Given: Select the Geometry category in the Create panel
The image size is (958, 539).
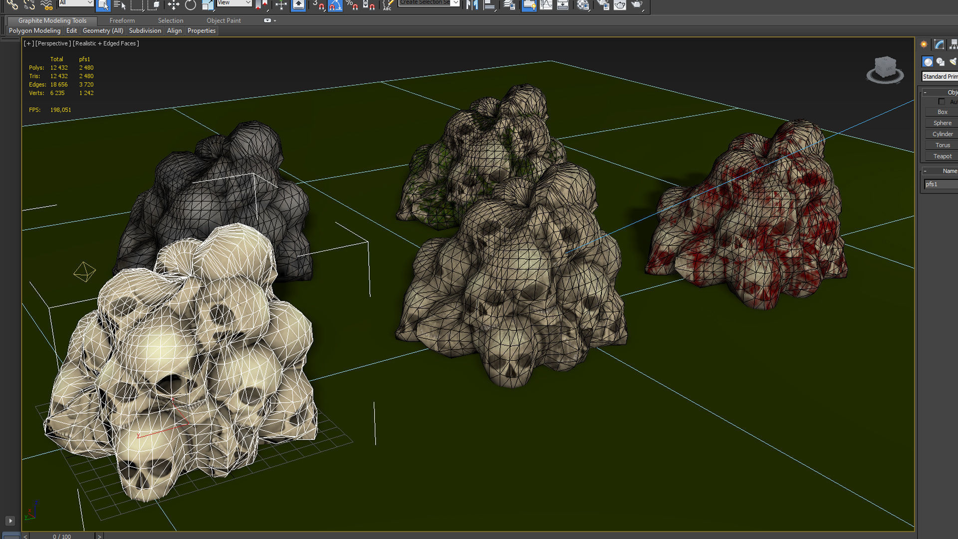Looking at the screenshot, I should click(x=928, y=61).
